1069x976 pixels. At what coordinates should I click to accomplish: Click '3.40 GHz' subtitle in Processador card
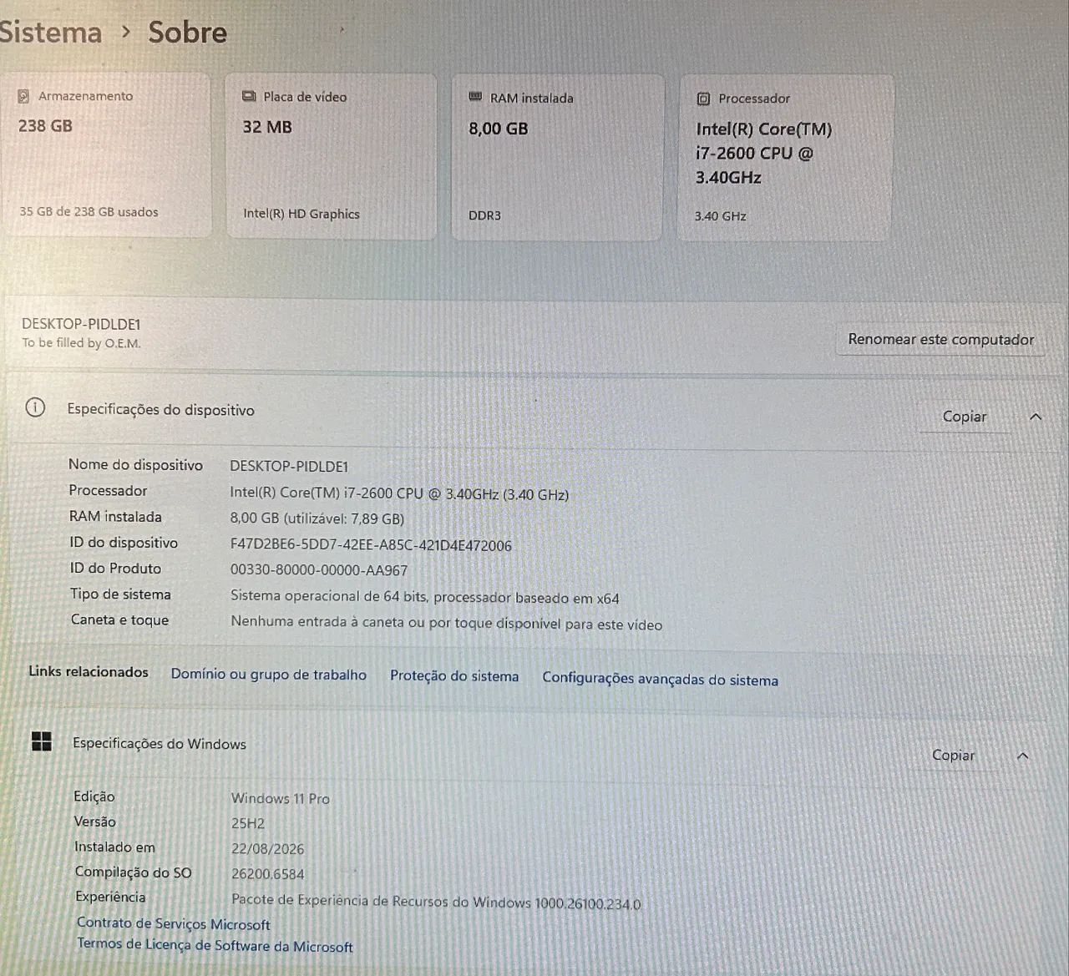[x=720, y=216]
